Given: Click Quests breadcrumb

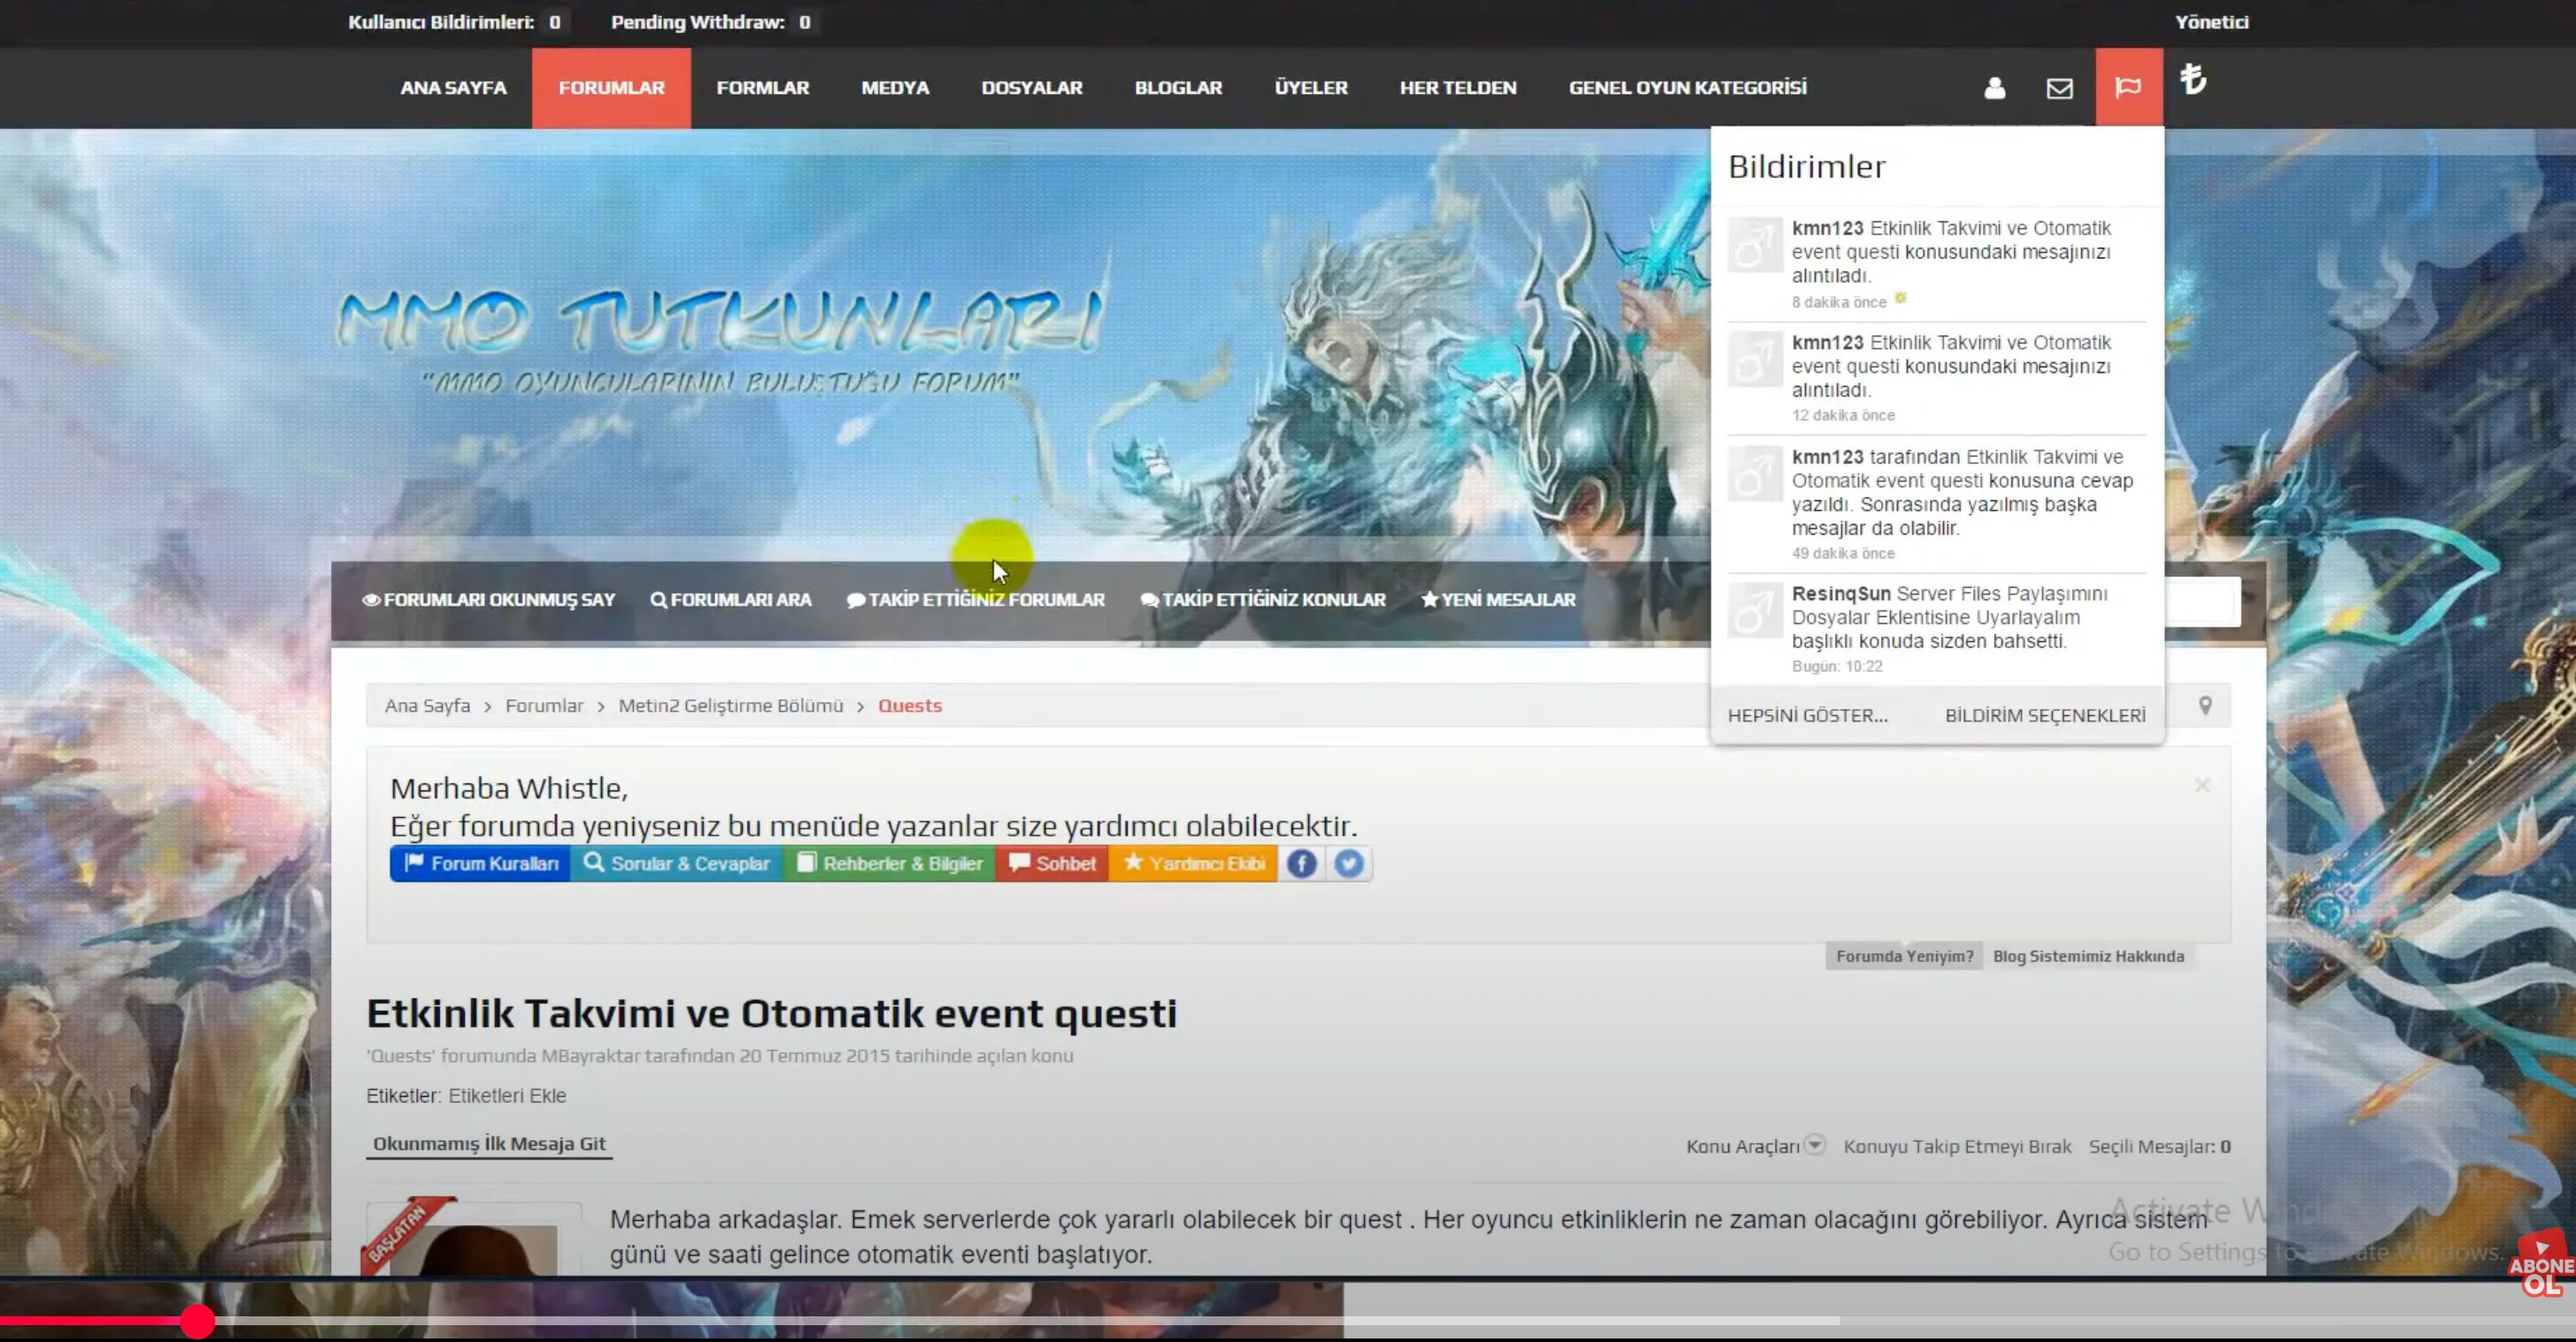Looking at the screenshot, I should point(910,706).
